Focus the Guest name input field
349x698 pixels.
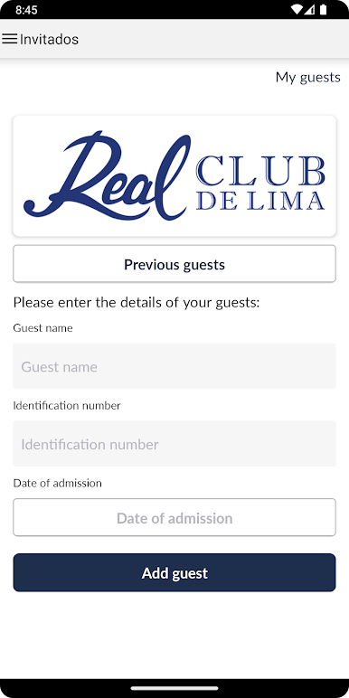tap(174, 366)
